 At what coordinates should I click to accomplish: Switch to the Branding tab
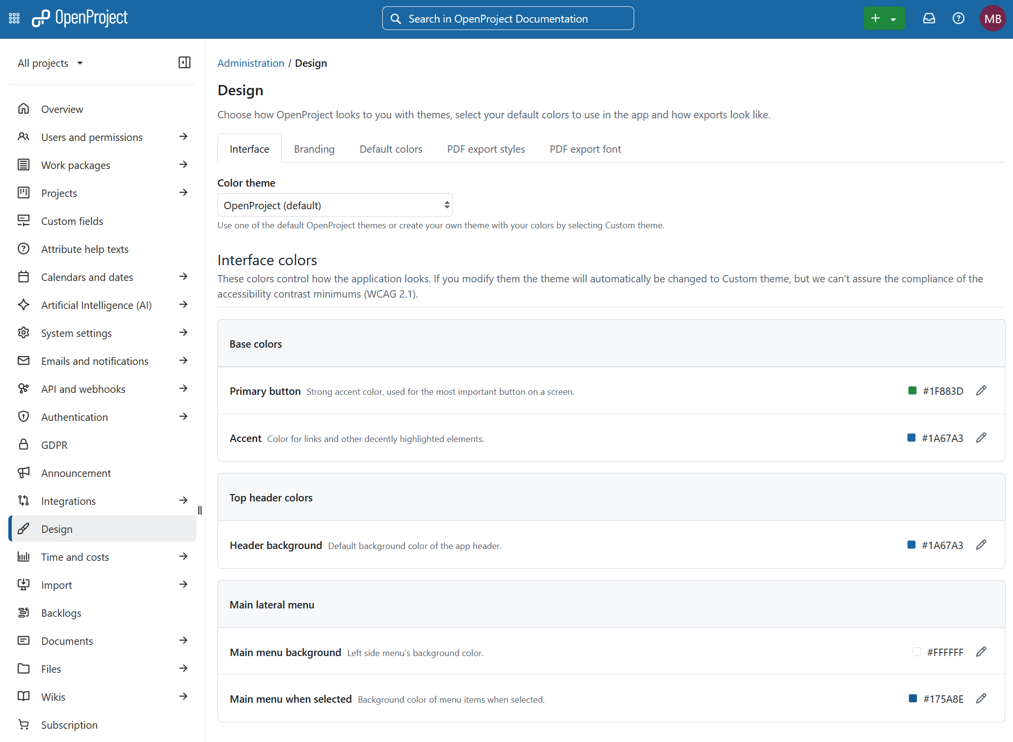314,149
